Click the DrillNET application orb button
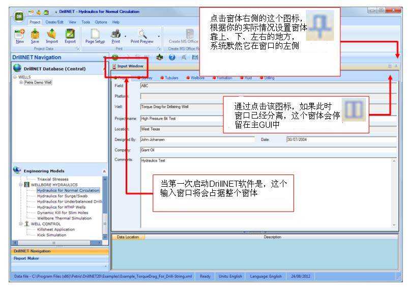 pos(19,17)
